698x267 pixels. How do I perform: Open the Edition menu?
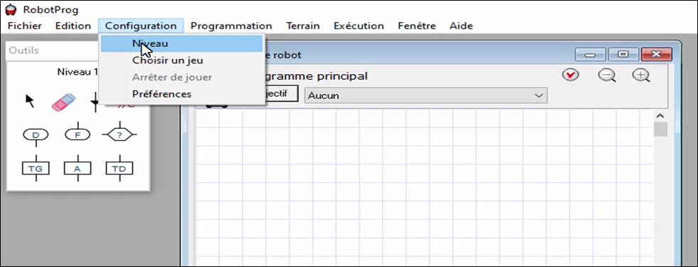(73, 26)
